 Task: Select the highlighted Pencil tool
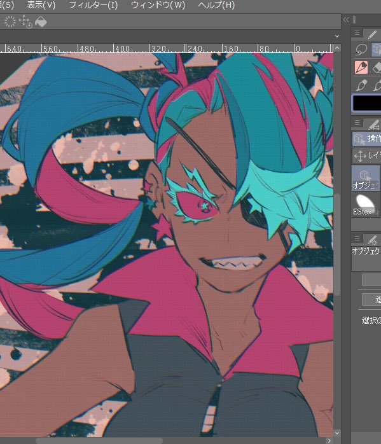[361, 67]
